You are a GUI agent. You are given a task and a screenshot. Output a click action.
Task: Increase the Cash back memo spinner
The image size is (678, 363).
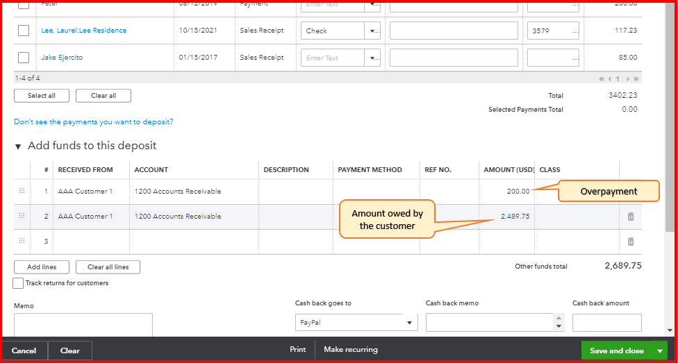[559, 319]
